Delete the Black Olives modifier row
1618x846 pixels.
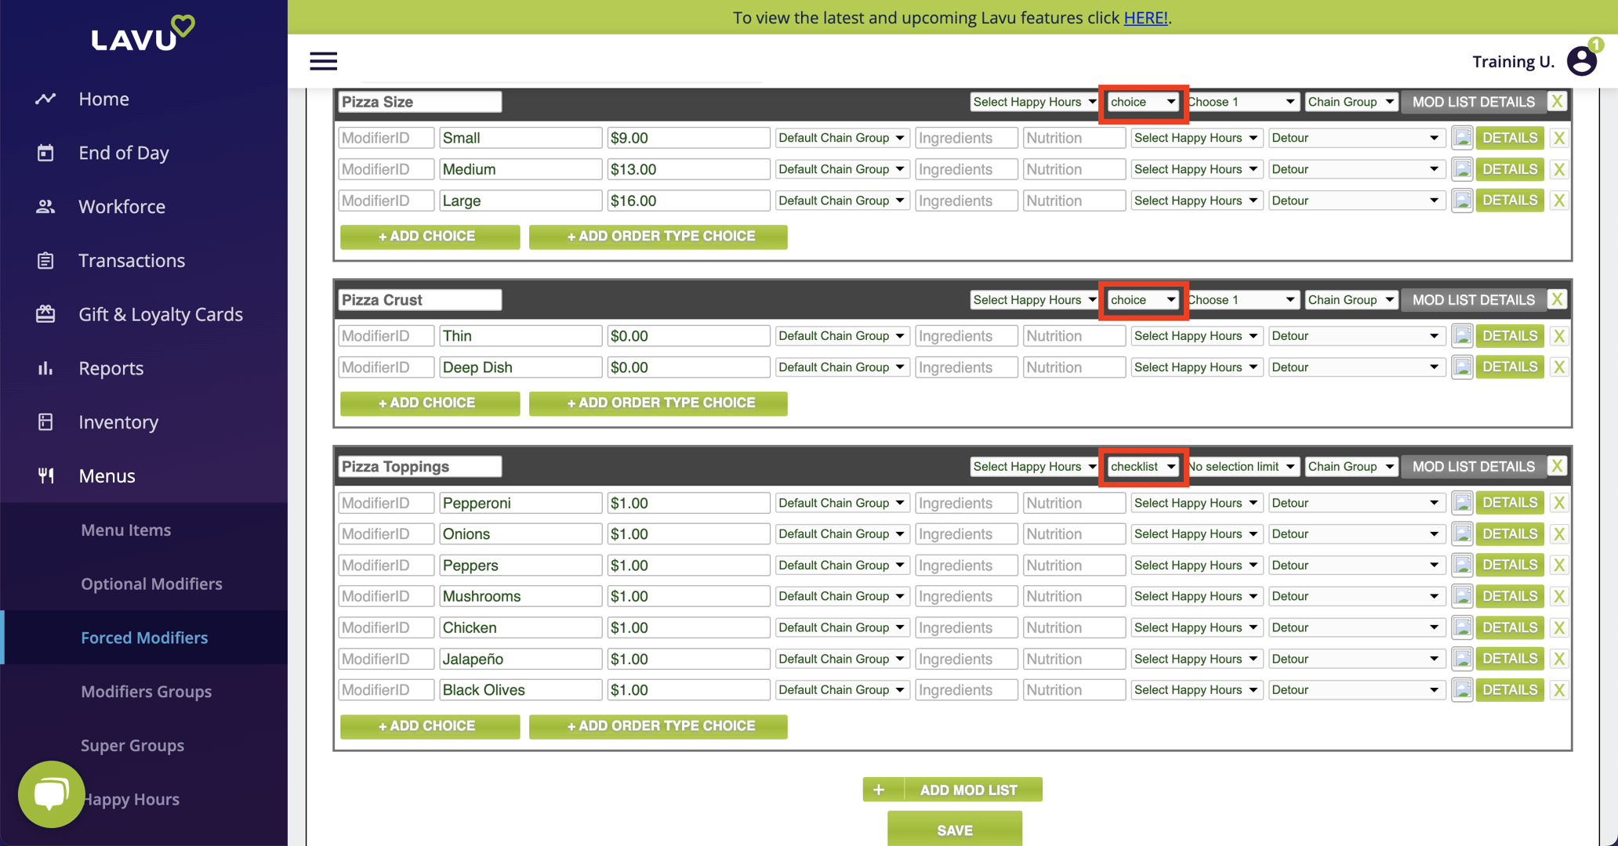click(x=1558, y=690)
